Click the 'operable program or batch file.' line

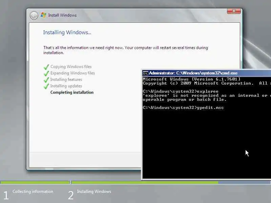pyautogui.click(x=185, y=99)
